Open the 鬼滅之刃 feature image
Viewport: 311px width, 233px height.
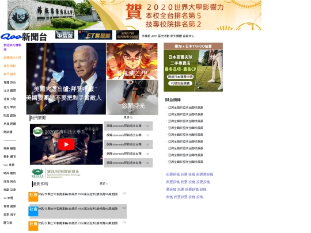pyautogui.click(x=132, y=61)
